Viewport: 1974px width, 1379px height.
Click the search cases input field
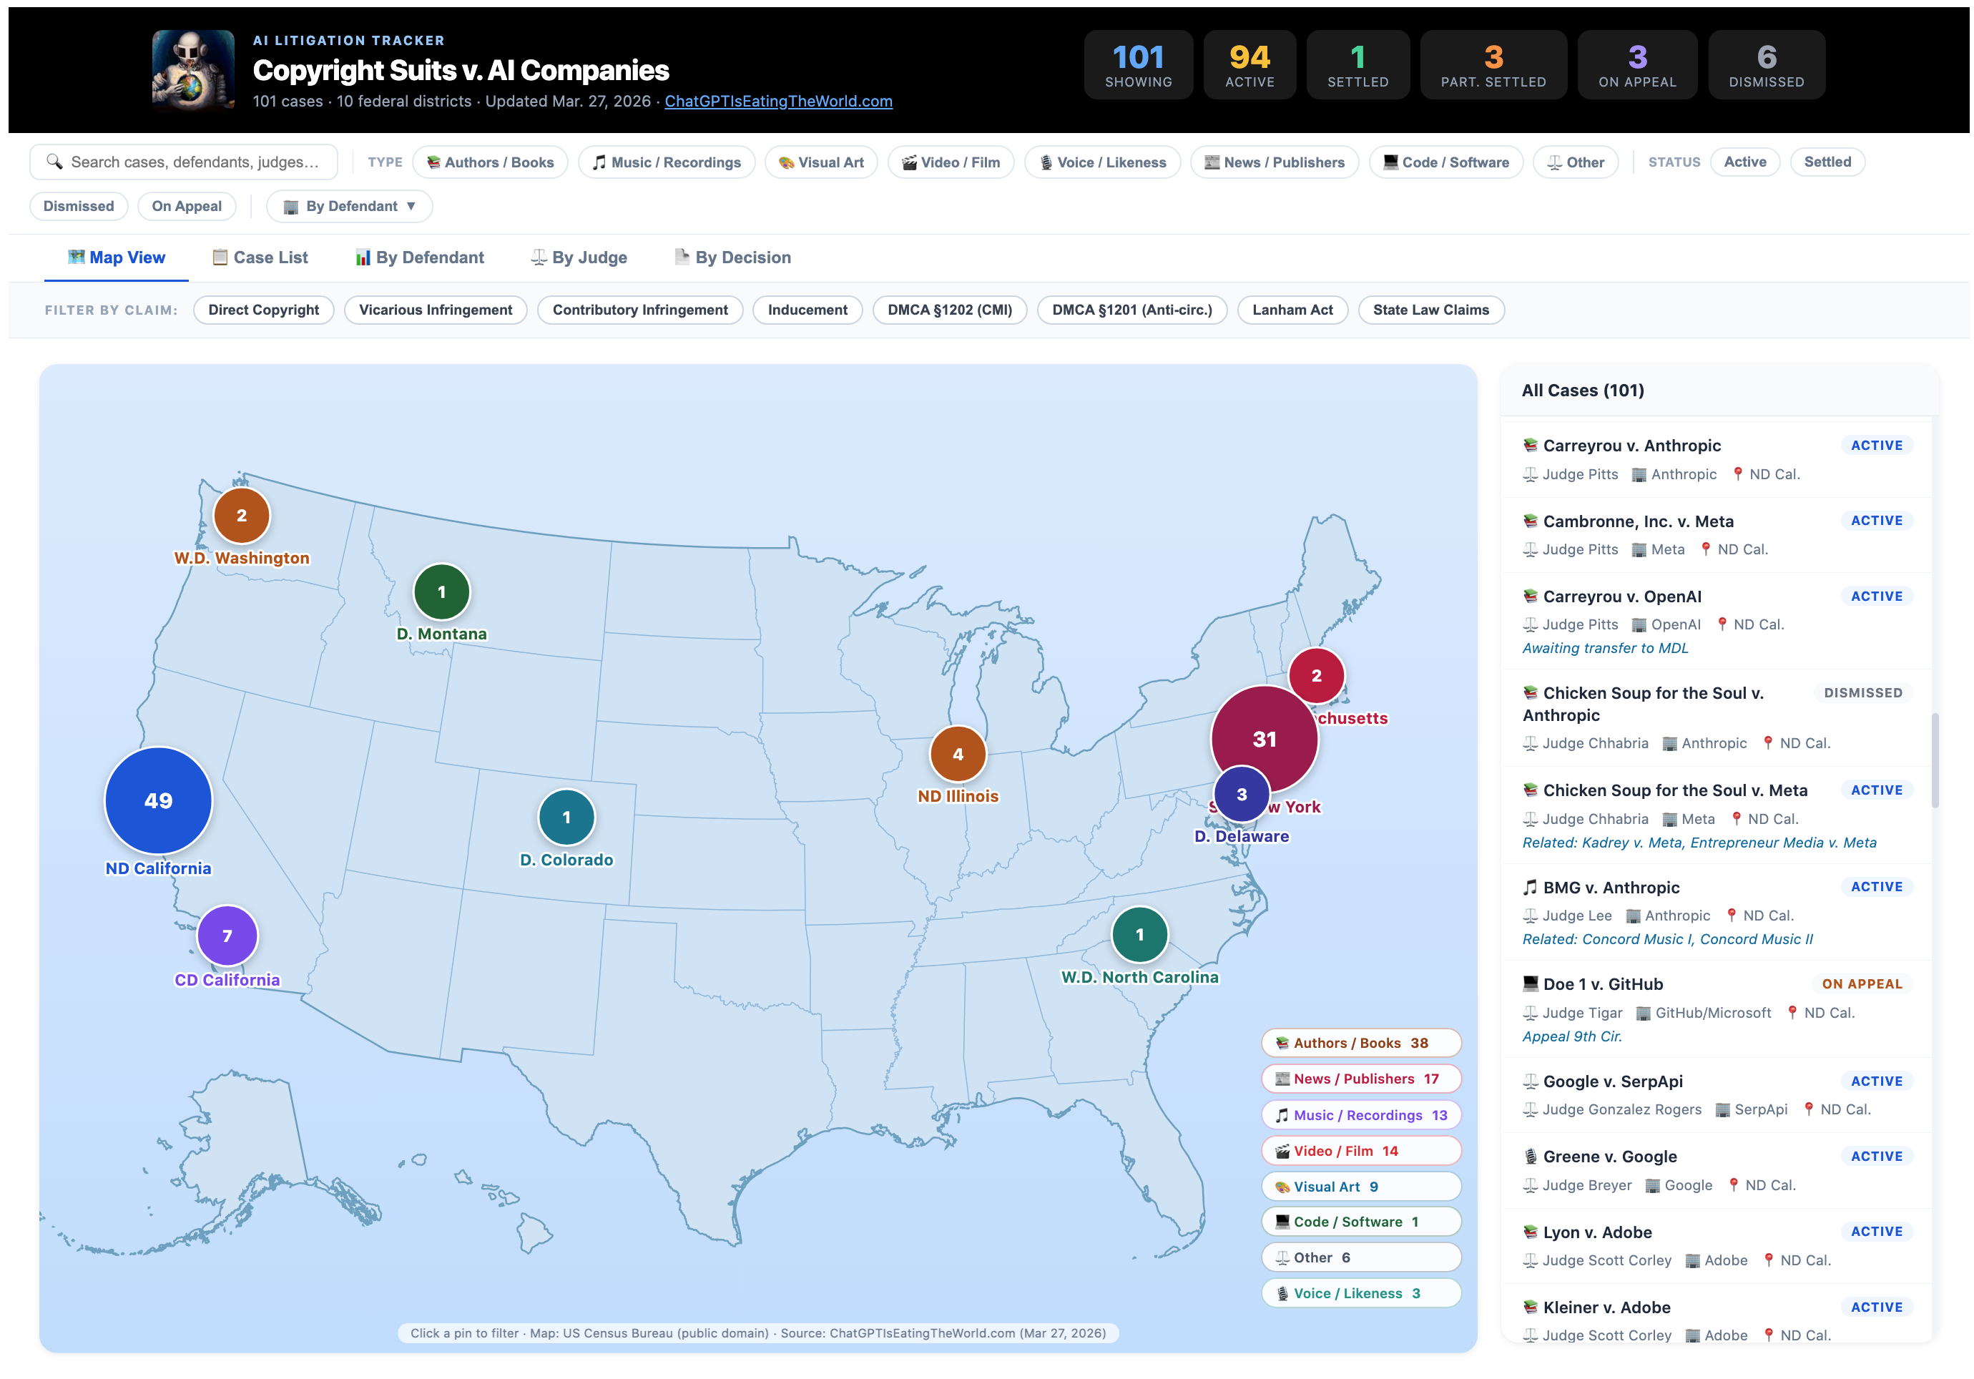point(184,162)
